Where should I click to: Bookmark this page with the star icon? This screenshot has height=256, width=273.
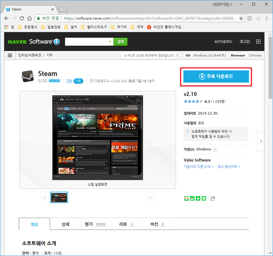click(x=241, y=18)
